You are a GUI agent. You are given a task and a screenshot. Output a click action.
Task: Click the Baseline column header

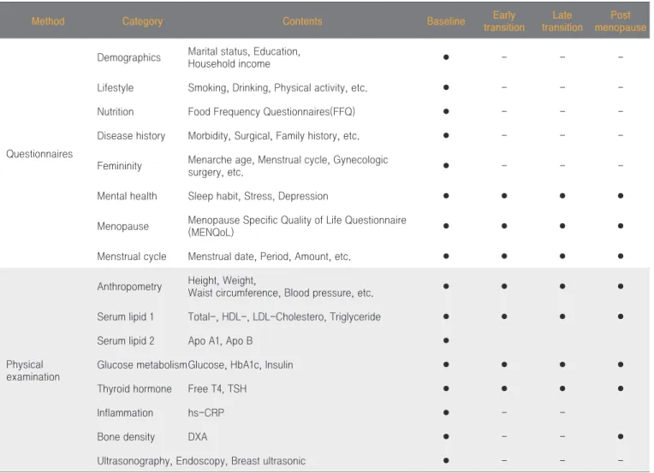tap(446, 21)
